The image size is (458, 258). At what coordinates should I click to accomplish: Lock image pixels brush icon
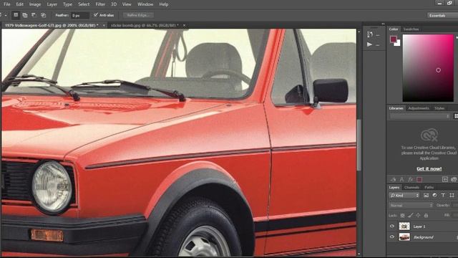click(x=410, y=215)
